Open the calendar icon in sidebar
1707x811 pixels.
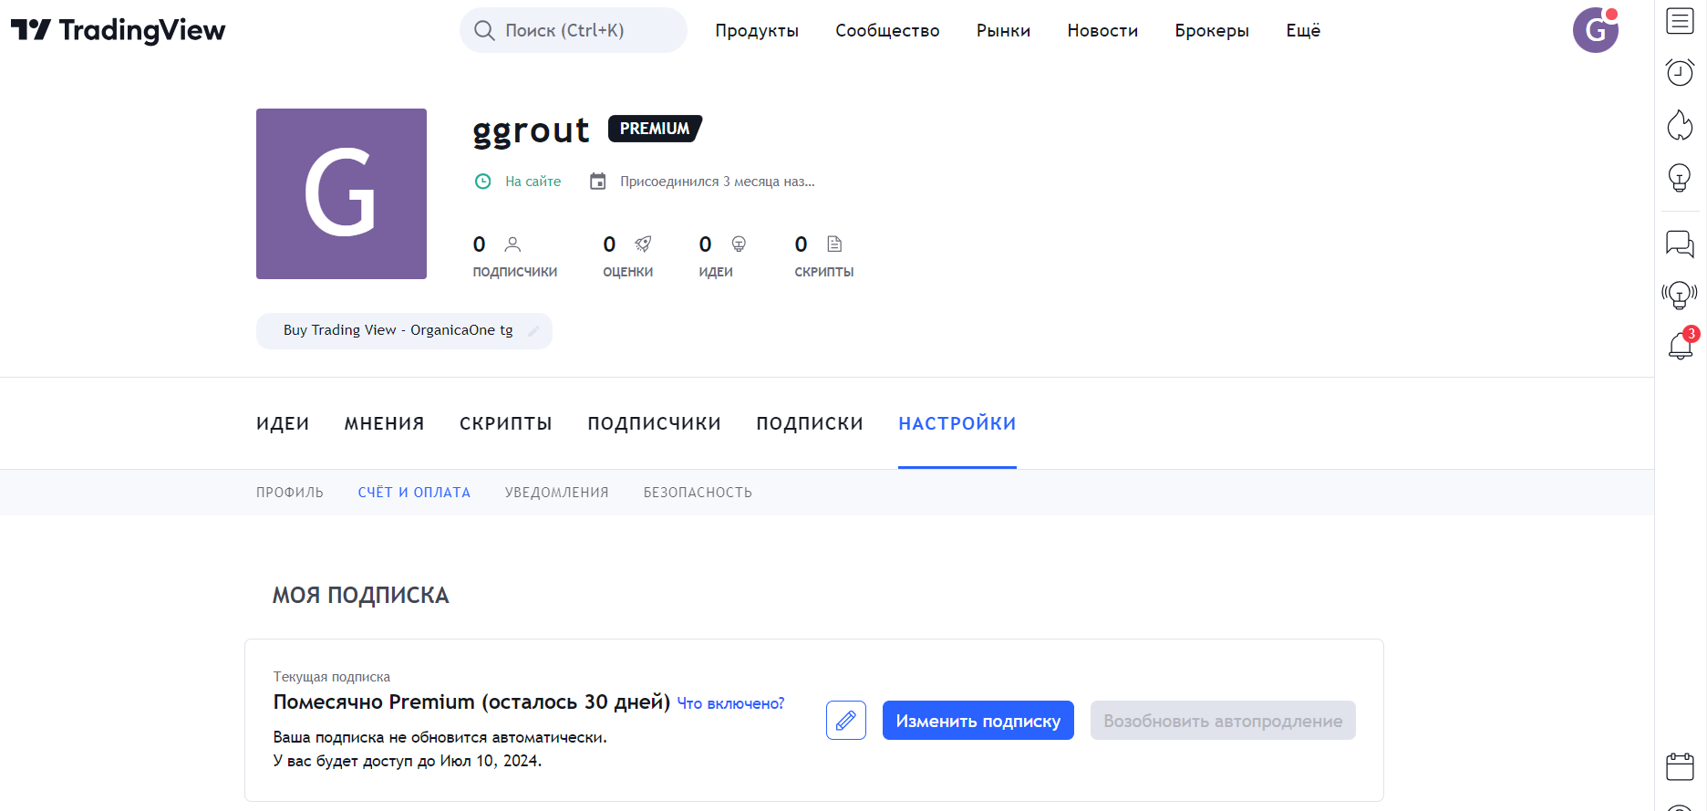(x=1680, y=766)
